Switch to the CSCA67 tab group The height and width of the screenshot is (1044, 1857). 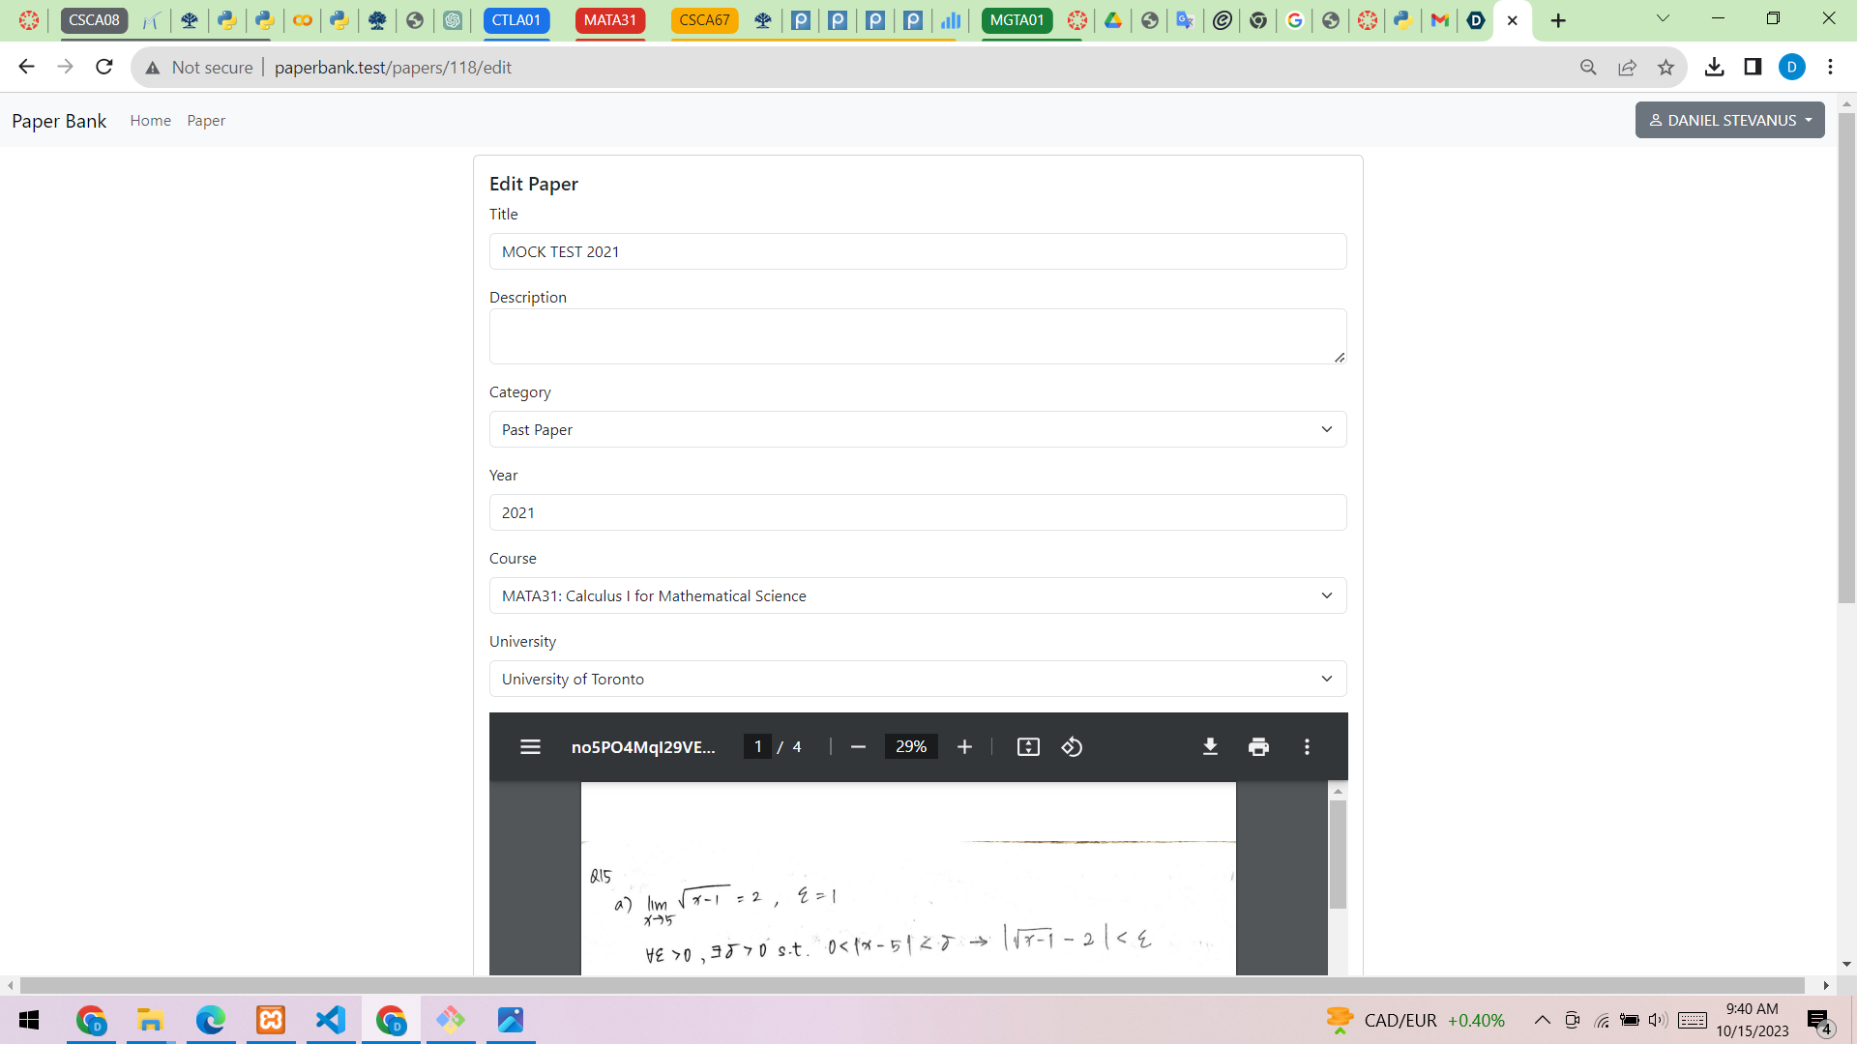[x=704, y=20]
